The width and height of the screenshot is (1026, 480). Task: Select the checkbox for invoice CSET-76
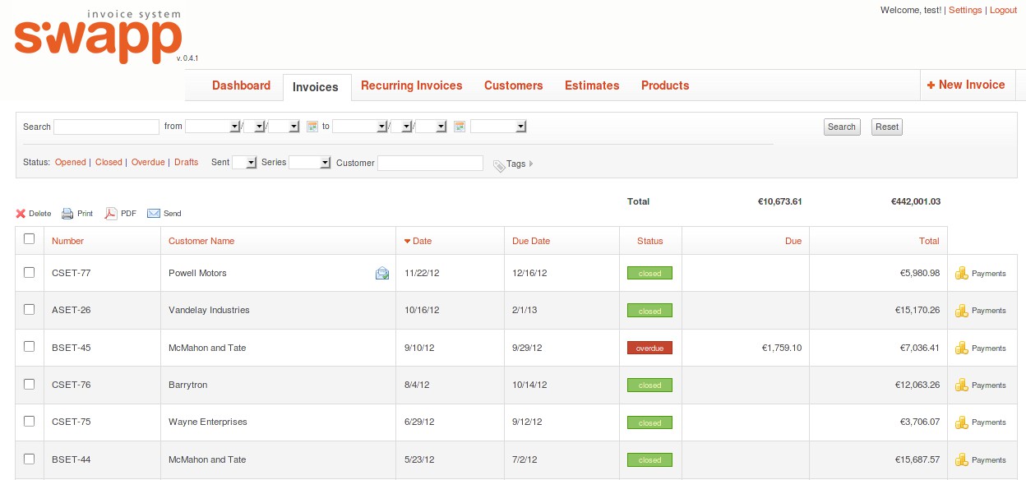(x=30, y=384)
